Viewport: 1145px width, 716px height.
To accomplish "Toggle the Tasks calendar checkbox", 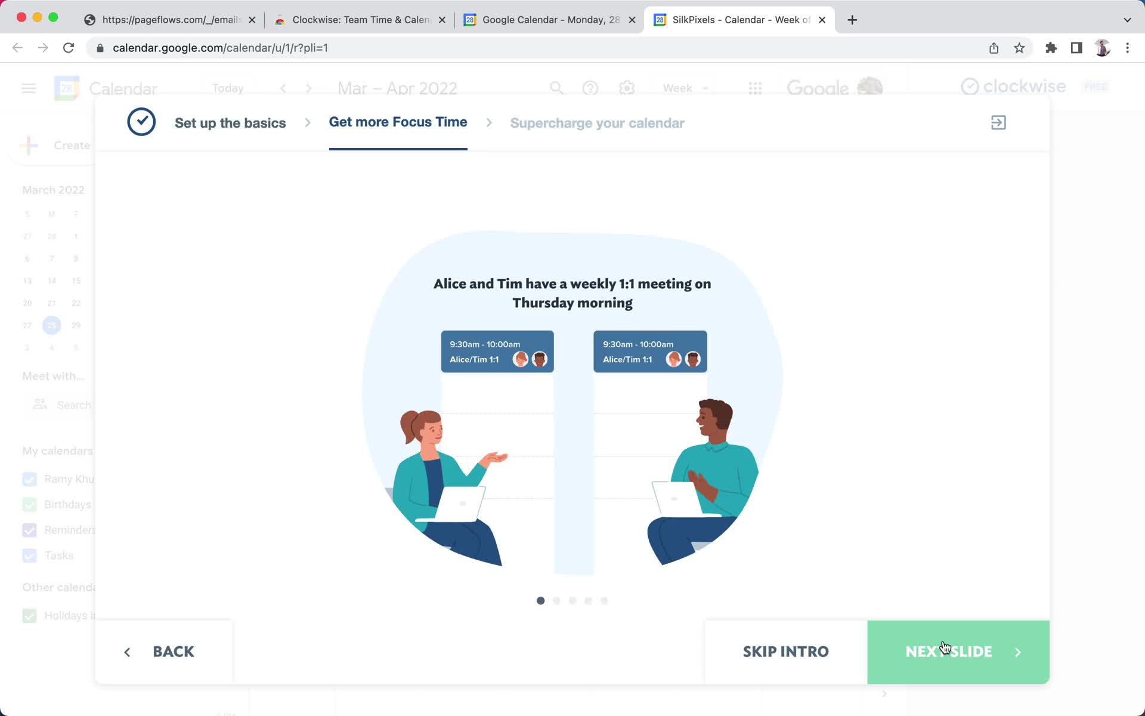I will (30, 555).
